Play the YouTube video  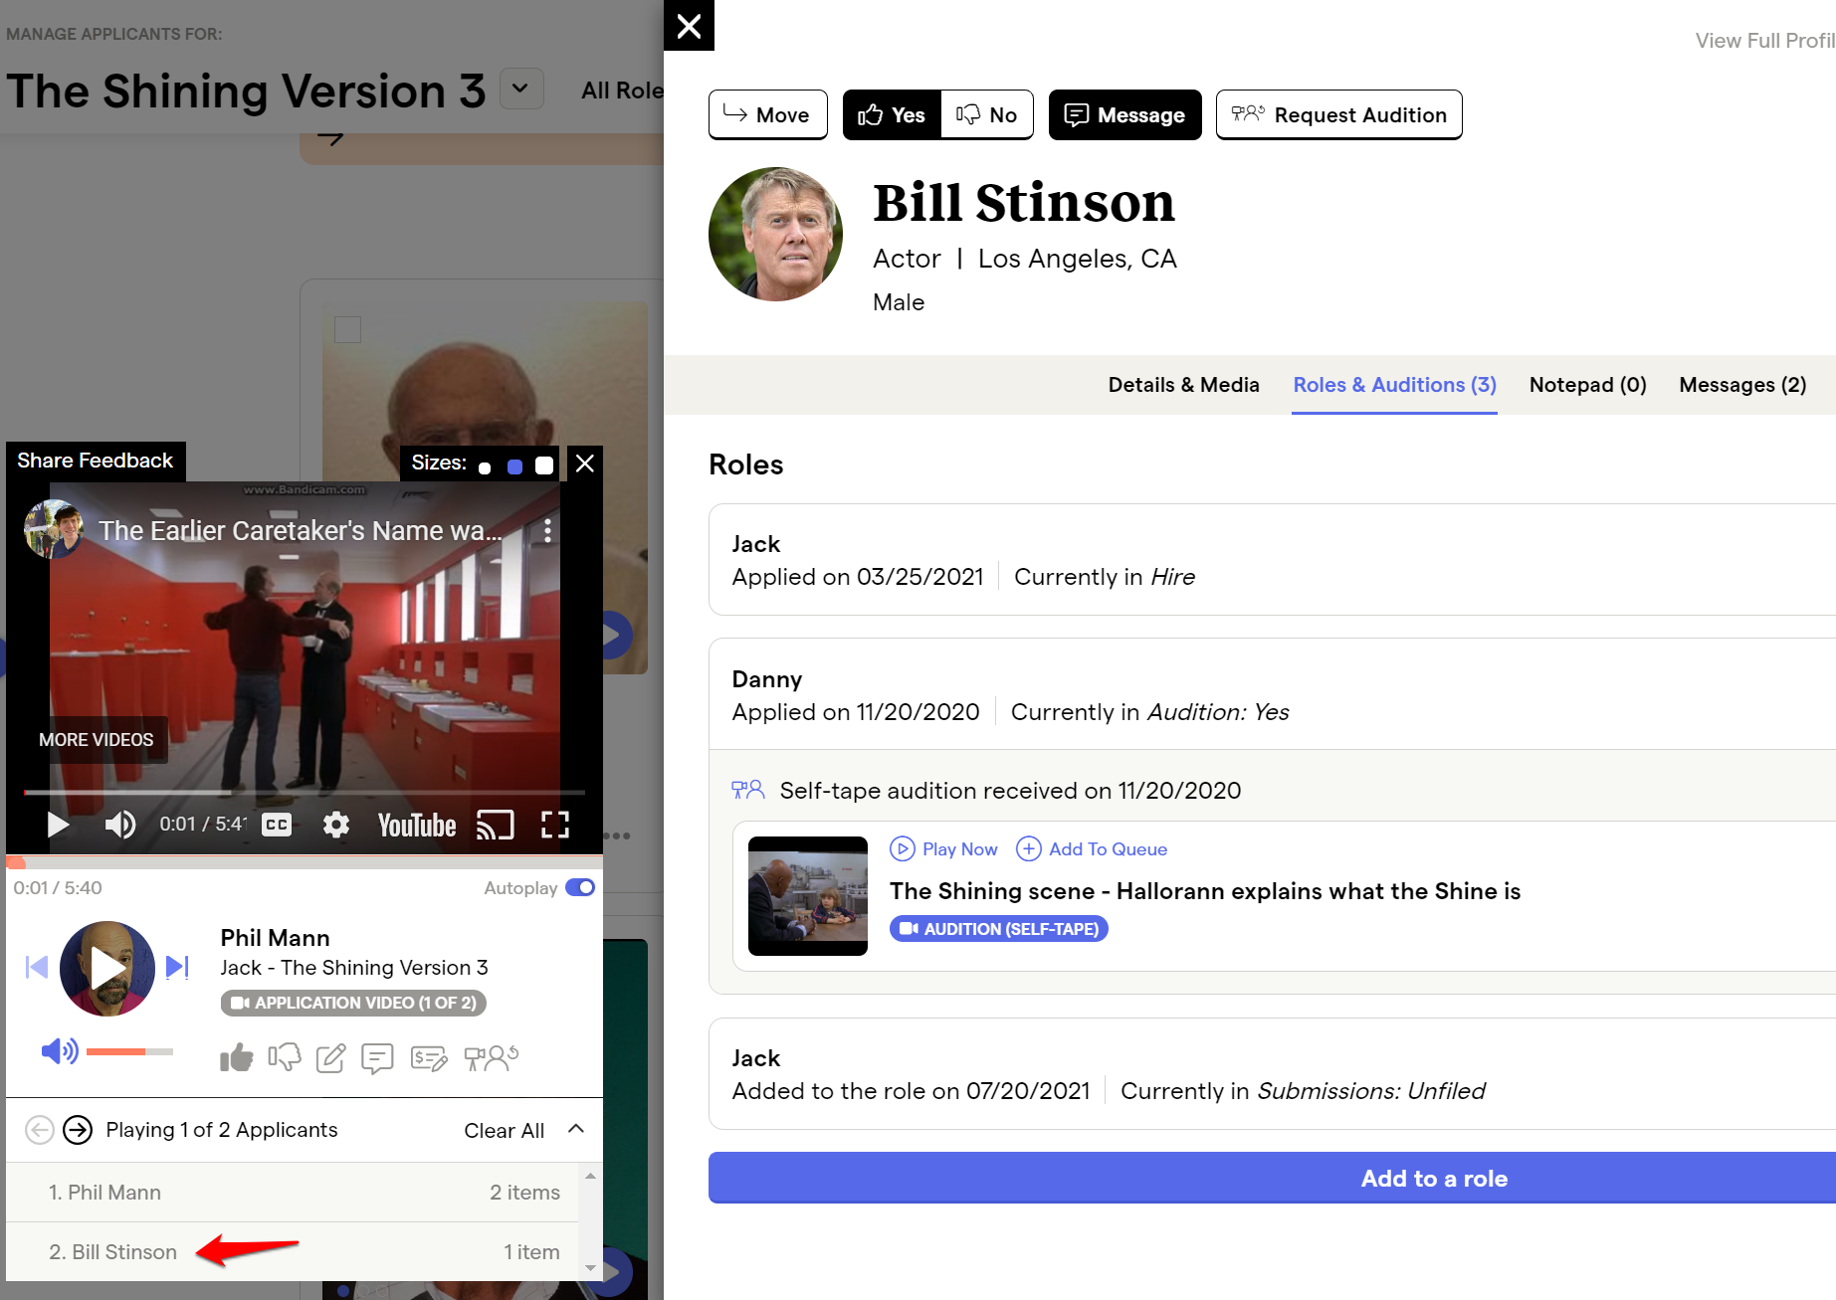click(x=58, y=825)
